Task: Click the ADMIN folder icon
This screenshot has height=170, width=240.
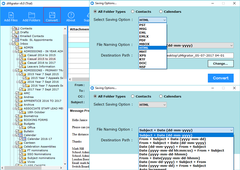Action: [21, 48]
